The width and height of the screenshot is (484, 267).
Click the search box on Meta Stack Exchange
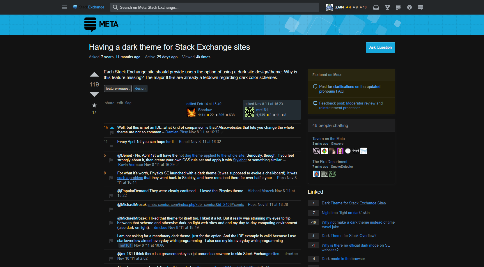pyautogui.click(x=214, y=7)
